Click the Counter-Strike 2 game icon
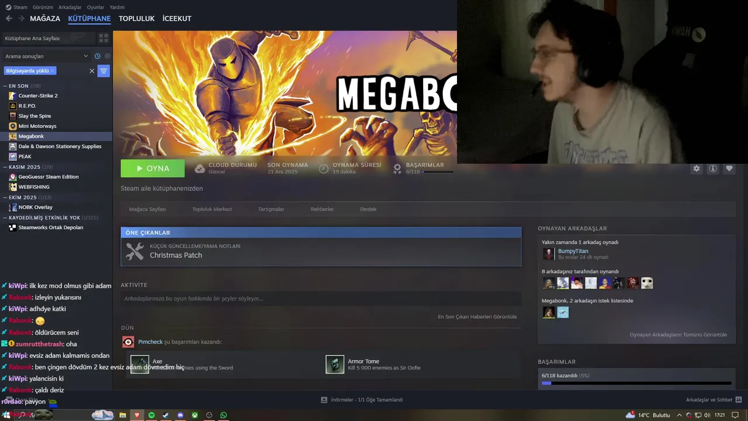The image size is (748, 421). pos(13,95)
